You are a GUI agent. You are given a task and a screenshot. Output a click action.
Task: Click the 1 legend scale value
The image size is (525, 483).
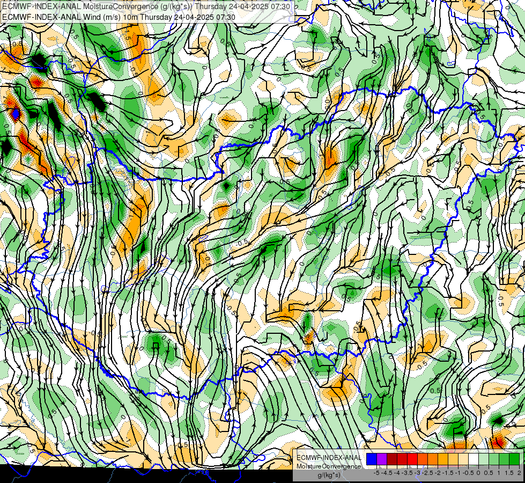tap(499, 473)
